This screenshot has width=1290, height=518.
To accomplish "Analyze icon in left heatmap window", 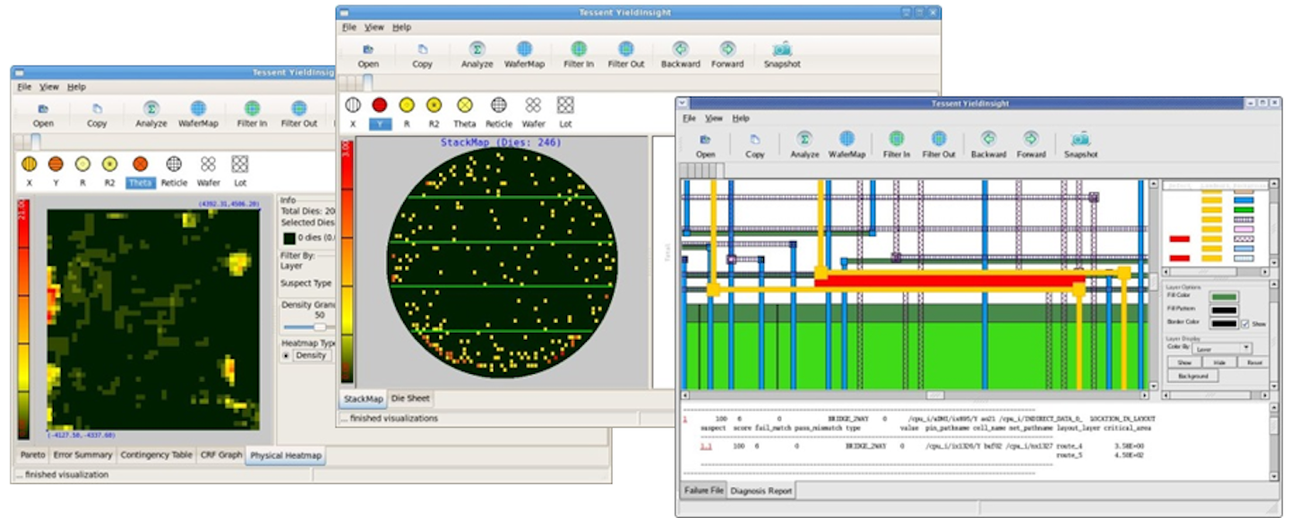I will tap(151, 108).
